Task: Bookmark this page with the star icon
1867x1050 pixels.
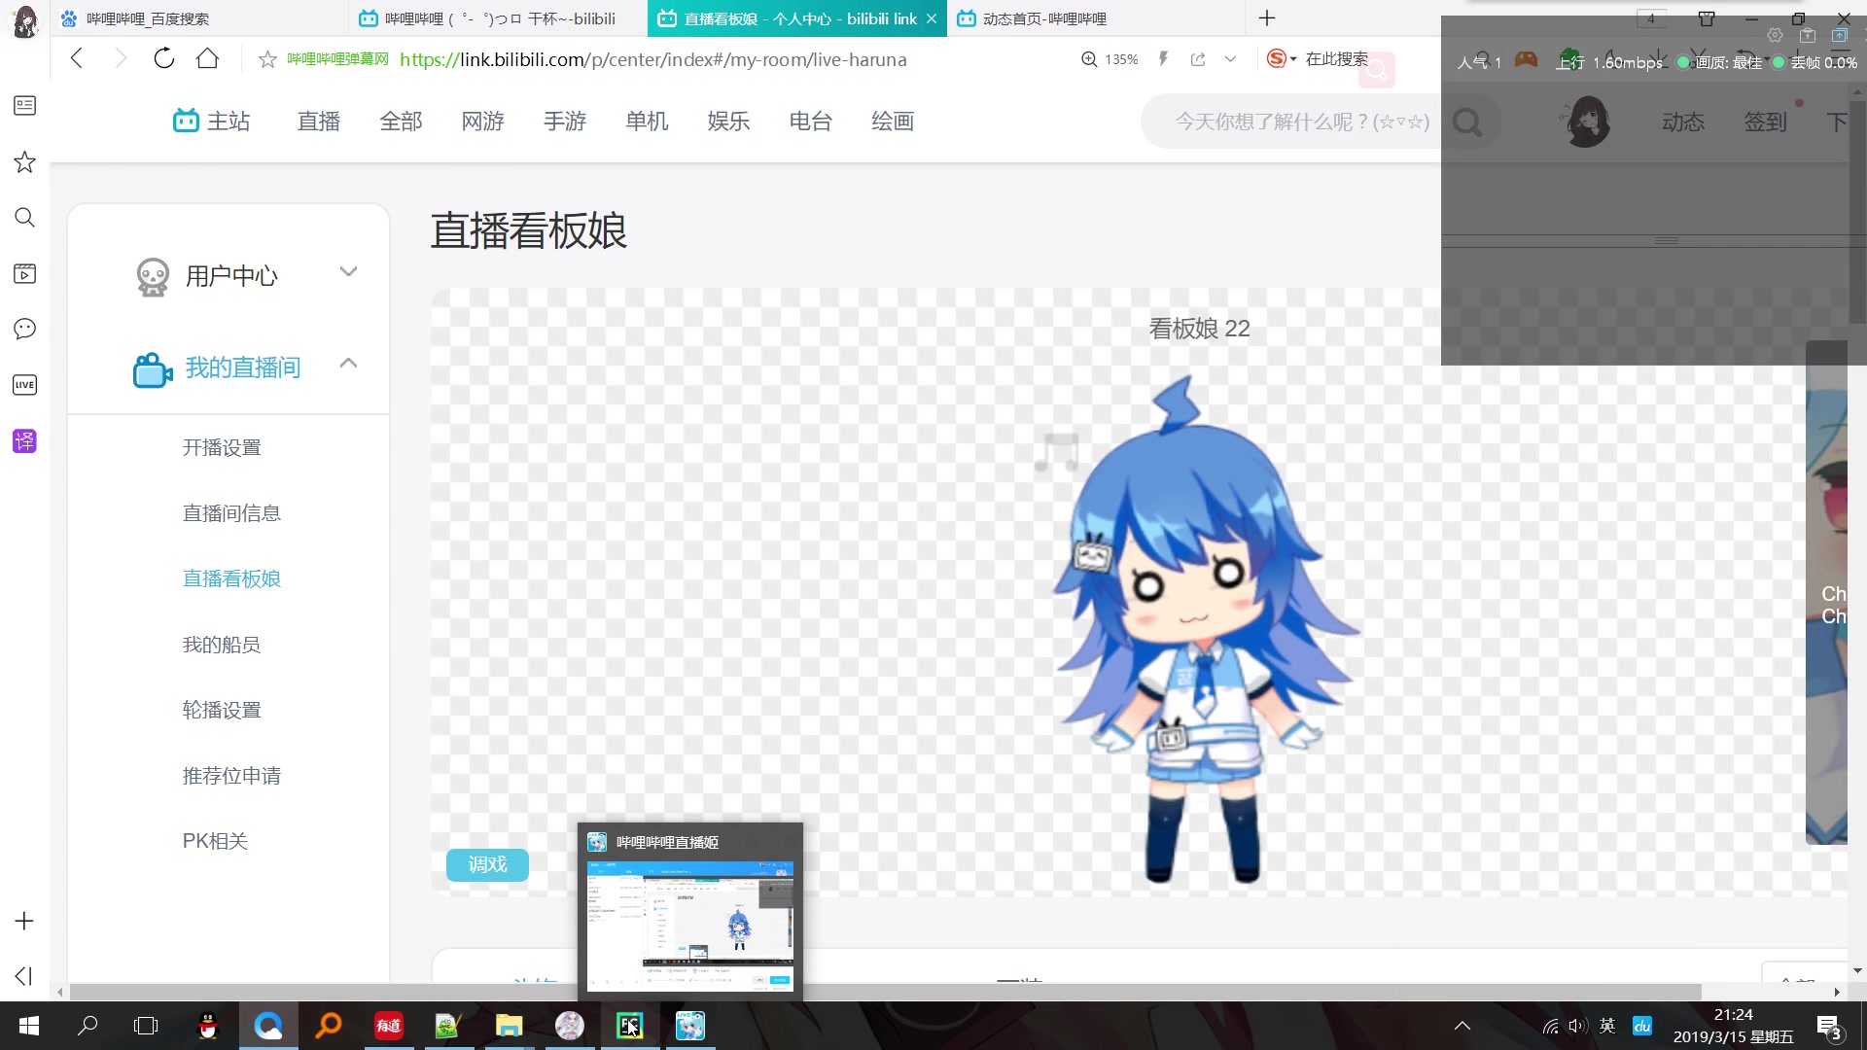Action: (267, 60)
